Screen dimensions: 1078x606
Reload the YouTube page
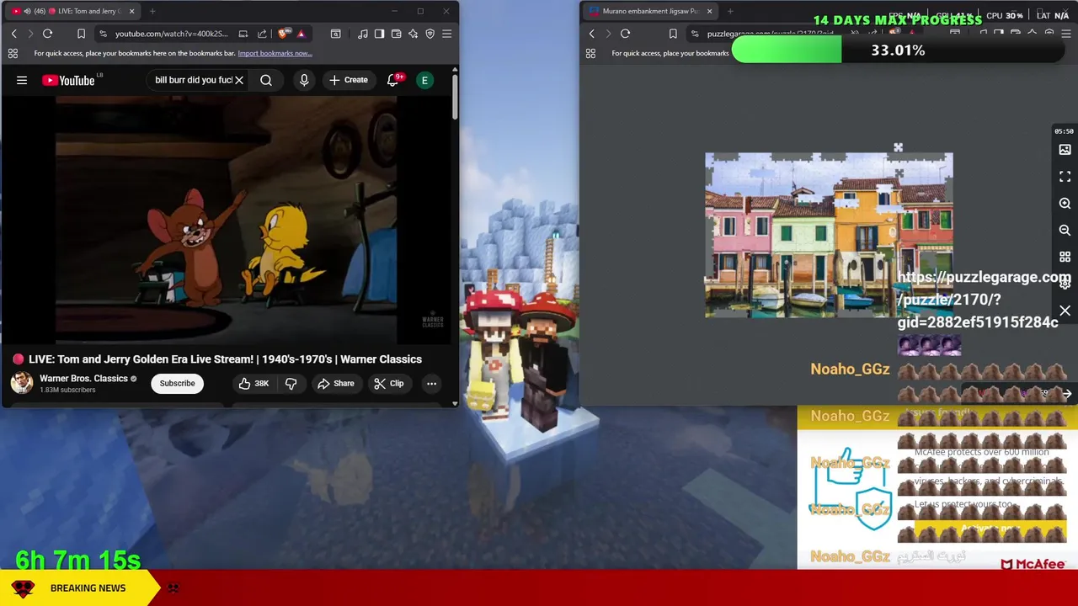pyautogui.click(x=47, y=34)
